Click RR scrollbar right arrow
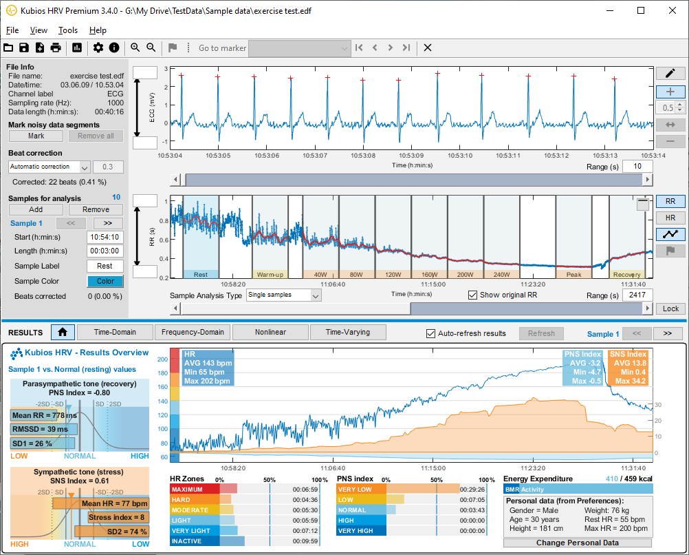 tap(648, 308)
